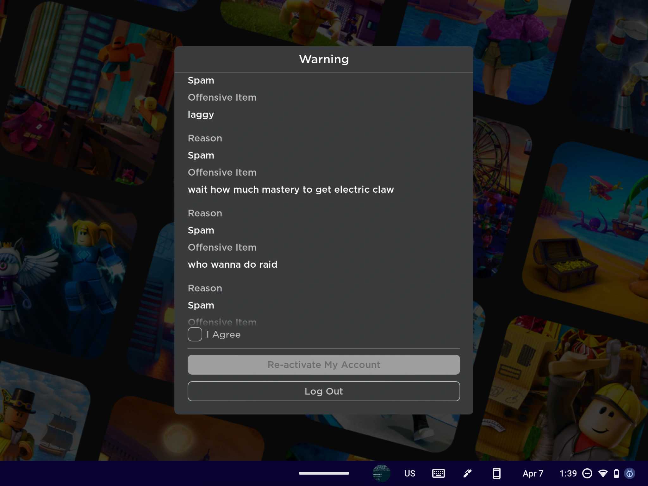The height and width of the screenshot is (486, 648).
Task: Switch the US input method
Action: click(410, 473)
